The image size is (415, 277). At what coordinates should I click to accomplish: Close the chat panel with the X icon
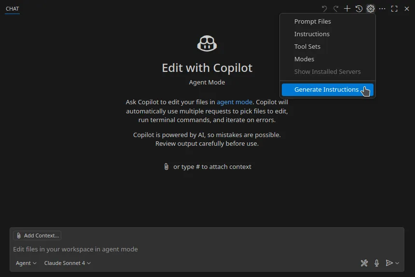(407, 9)
